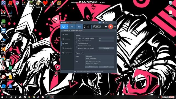Open uTorrent green desktop shortcut
Screen dimensions: 176x99
coord(3,23)
